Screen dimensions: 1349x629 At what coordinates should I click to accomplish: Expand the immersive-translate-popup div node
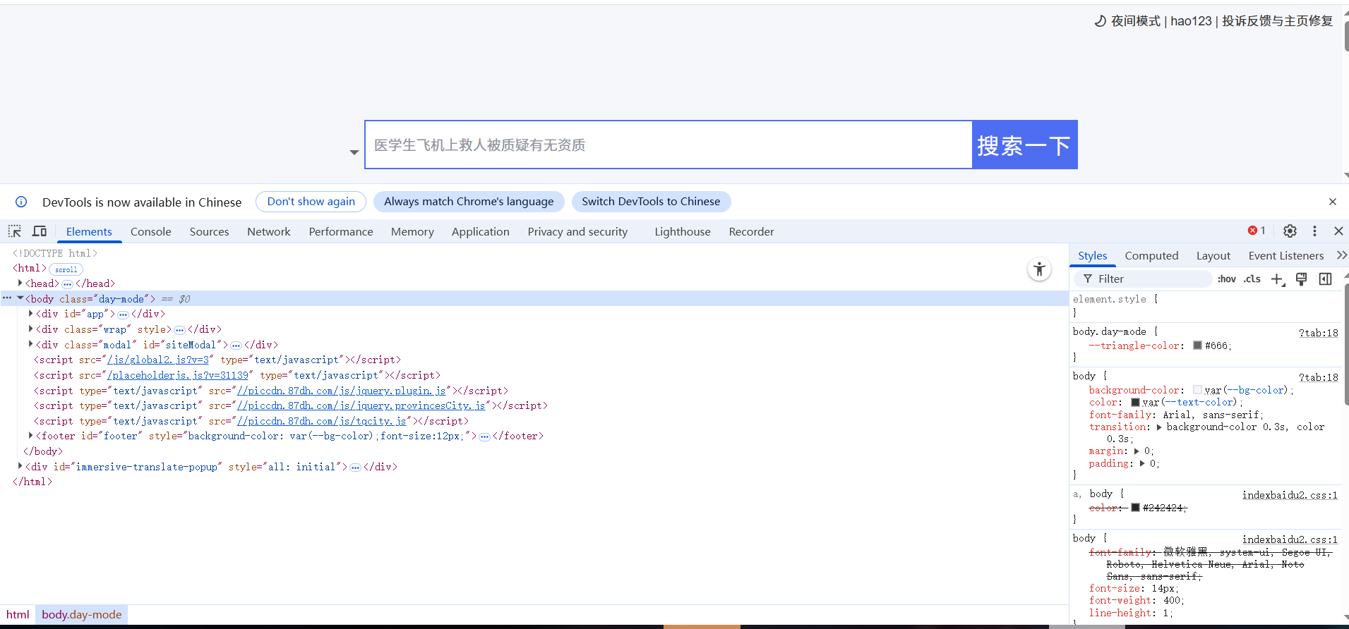click(x=20, y=466)
